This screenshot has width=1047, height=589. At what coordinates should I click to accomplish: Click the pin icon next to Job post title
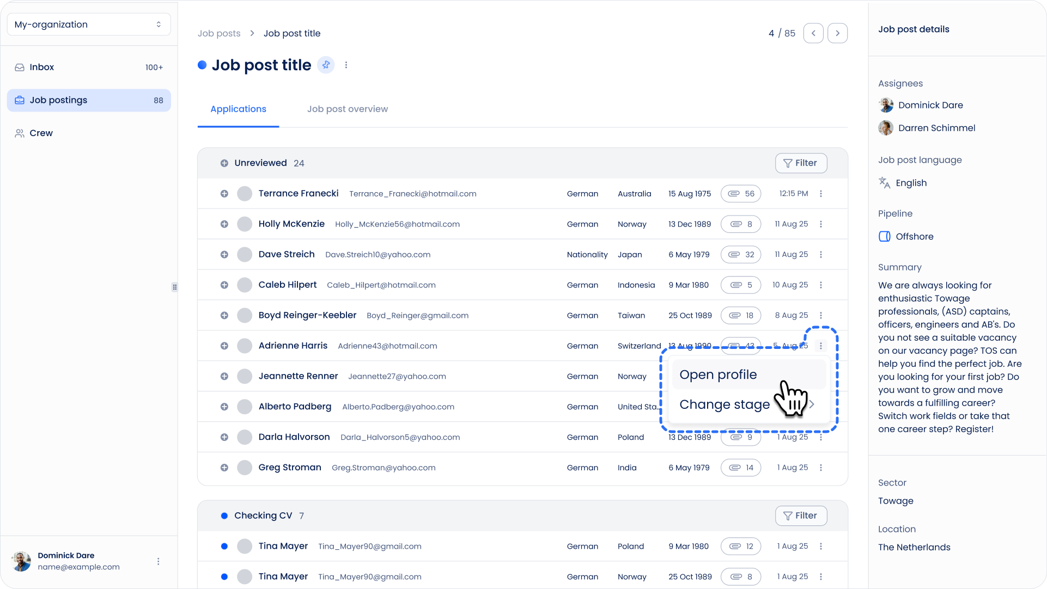326,65
